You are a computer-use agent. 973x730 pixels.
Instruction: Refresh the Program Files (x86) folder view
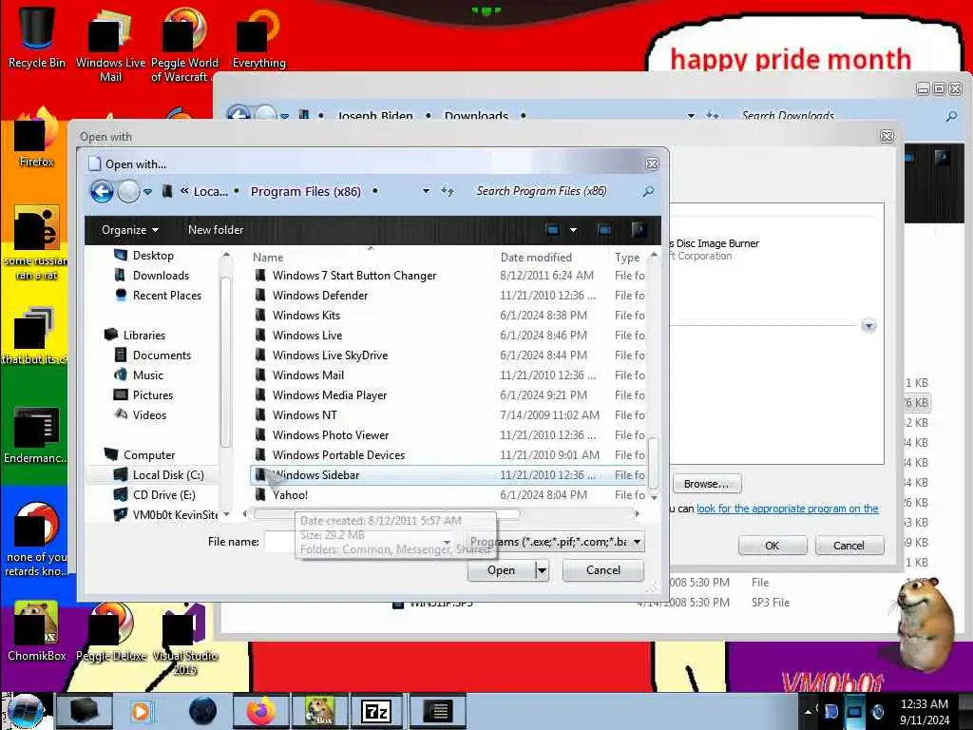coord(448,191)
